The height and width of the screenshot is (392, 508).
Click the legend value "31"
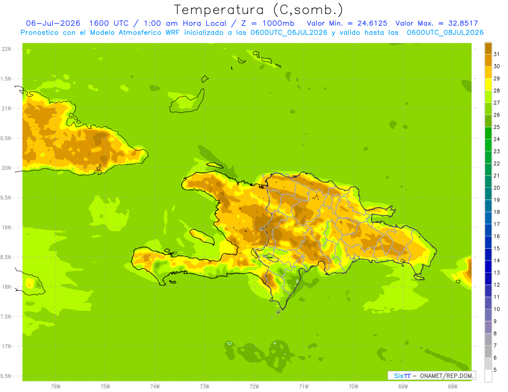point(497,54)
